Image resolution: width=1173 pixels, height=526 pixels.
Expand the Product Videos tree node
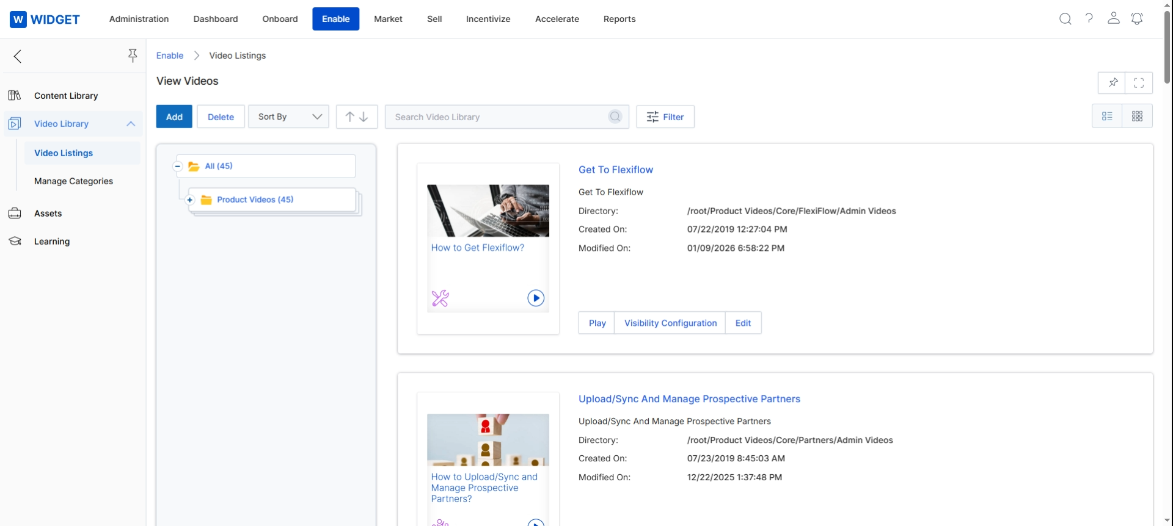(190, 200)
